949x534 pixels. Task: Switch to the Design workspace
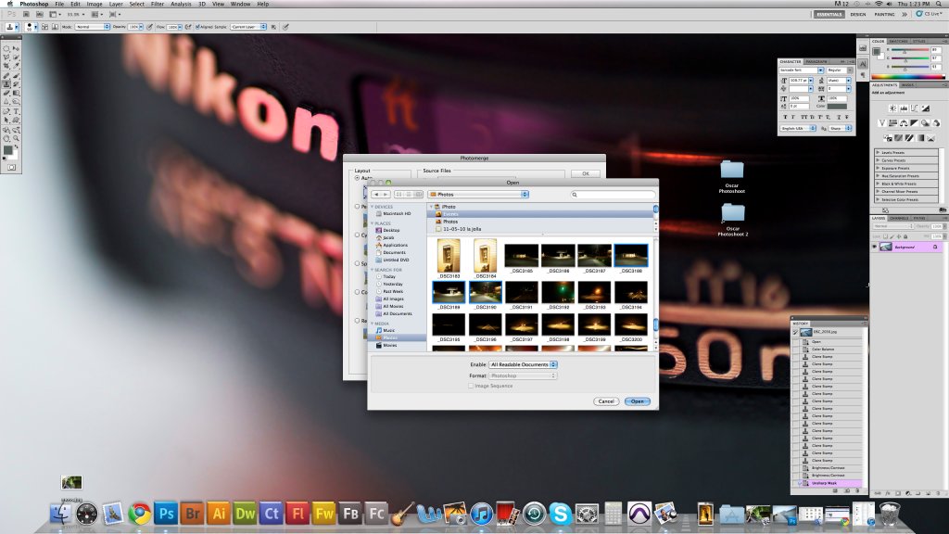click(x=858, y=14)
